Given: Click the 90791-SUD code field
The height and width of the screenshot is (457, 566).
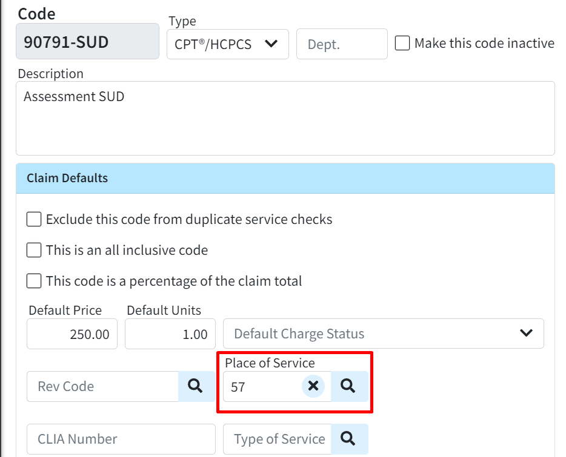Looking at the screenshot, I should coord(87,41).
